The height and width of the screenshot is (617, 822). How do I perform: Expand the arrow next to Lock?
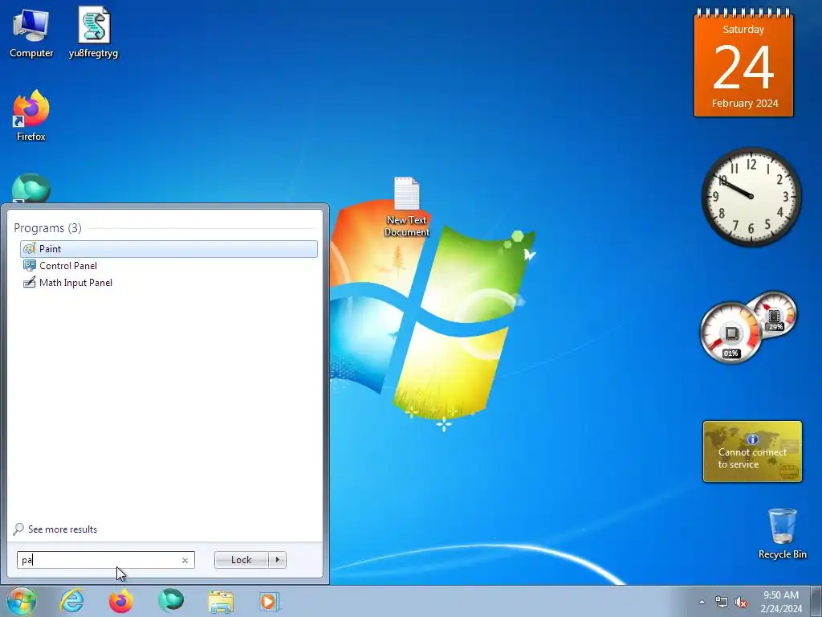[x=277, y=560]
